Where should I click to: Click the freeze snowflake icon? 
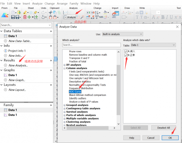[x=31, y=13]
